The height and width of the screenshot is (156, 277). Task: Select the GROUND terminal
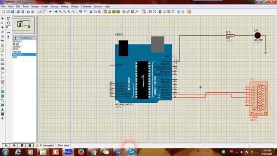(24, 55)
